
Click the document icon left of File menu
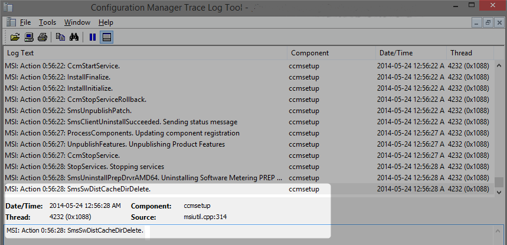click(11, 22)
